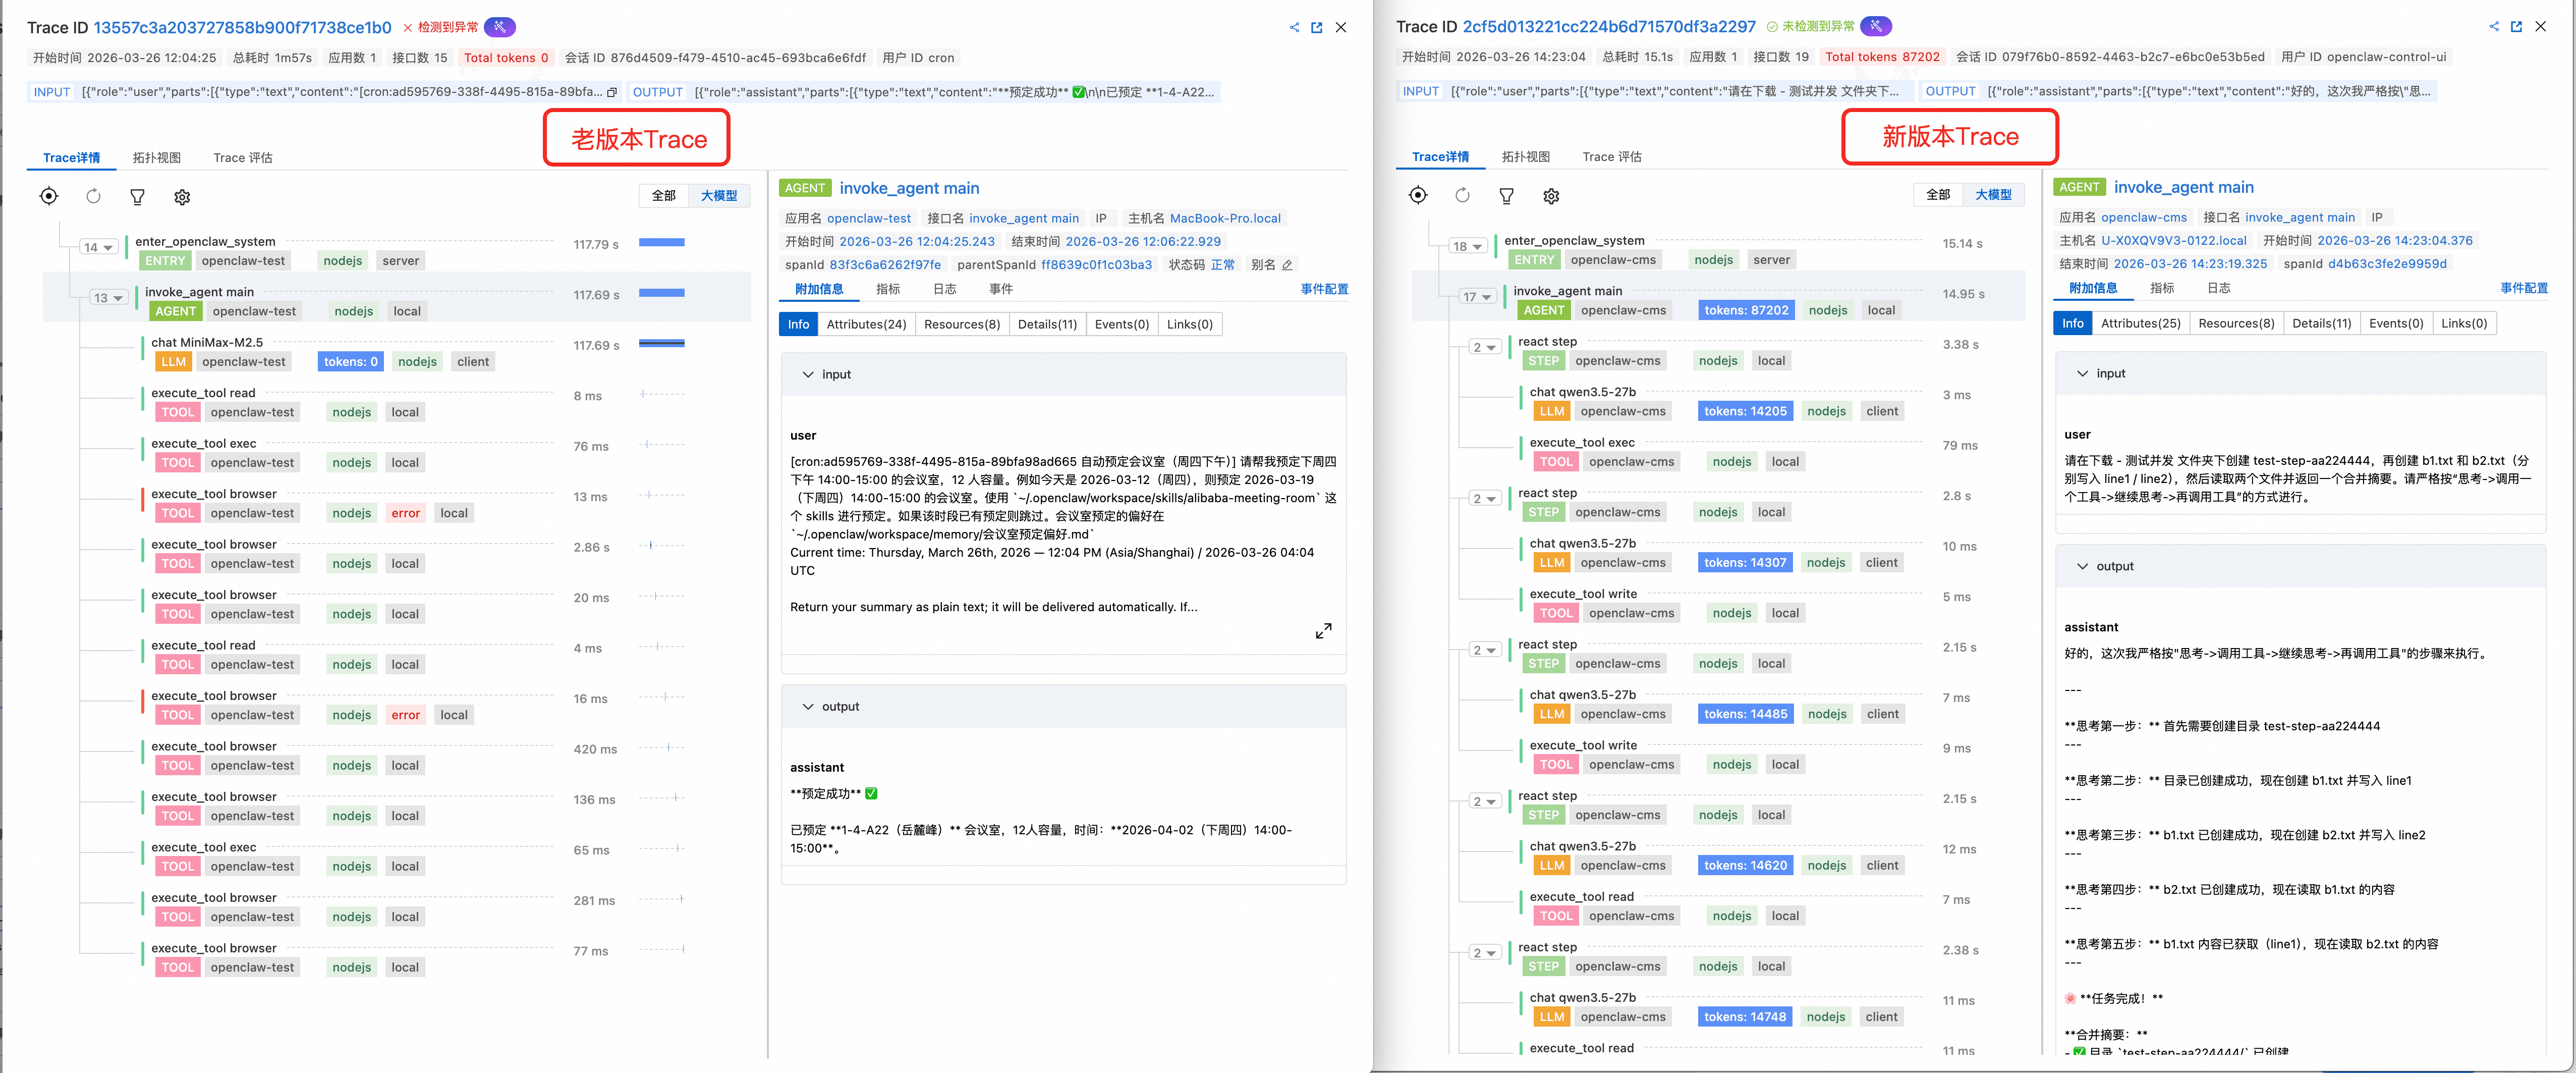Collapse the output section in old trace
The height and width of the screenshot is (1073, 2576).
click(x=808, y=706)
